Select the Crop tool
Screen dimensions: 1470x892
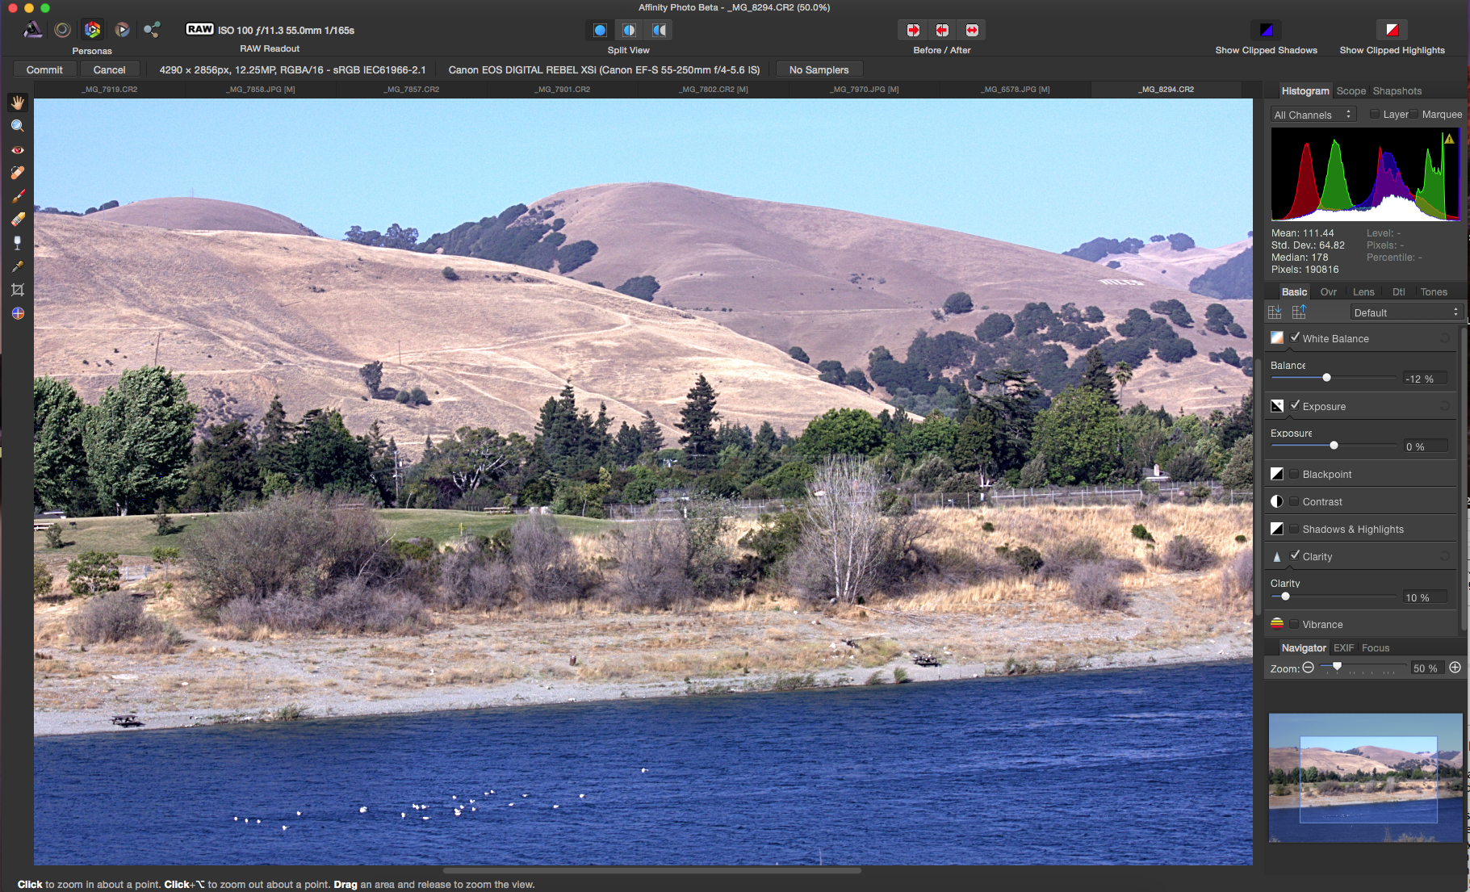(x=18, y=289)
